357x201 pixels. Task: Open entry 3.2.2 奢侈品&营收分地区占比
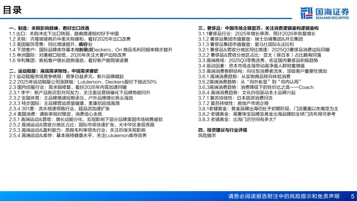tap(259, 55)
